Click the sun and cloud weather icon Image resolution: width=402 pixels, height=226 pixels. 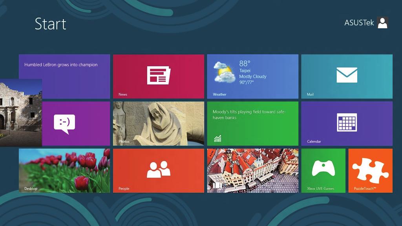point(224,72)
